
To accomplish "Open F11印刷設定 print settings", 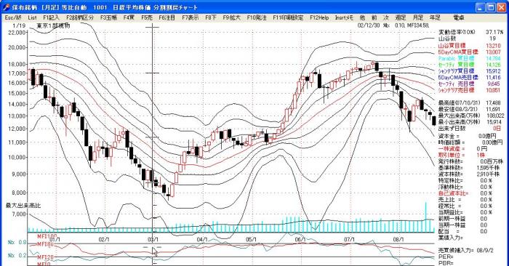I will 288,17.
